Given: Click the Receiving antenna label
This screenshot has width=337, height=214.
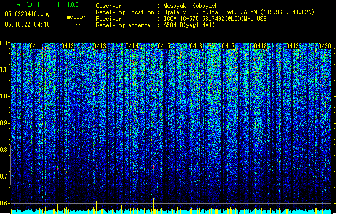Looking at the screenshot, I should 123,25.
